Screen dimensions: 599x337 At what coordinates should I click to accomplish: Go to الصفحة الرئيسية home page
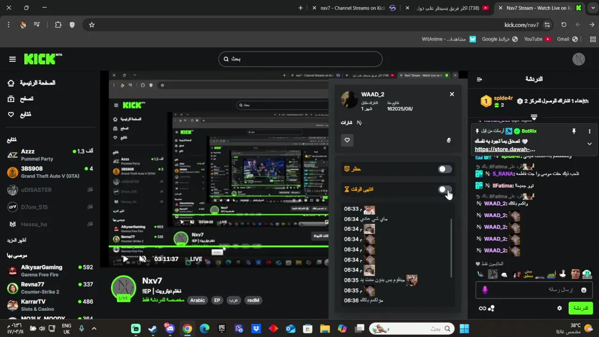(31, 83)
